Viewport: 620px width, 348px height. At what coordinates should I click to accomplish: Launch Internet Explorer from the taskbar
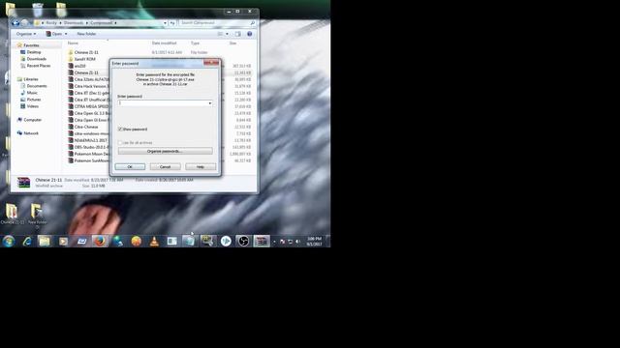pos(27,241)
